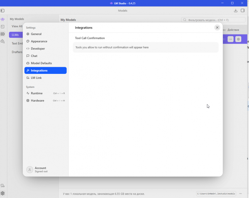The height and width of the screenshot is (198, 249).
Task: Click the models folder path button
Action: pyautogui.click(x=216, y=193)
